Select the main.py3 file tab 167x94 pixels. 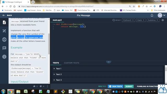pyautogui.click(x=57, y=20)
